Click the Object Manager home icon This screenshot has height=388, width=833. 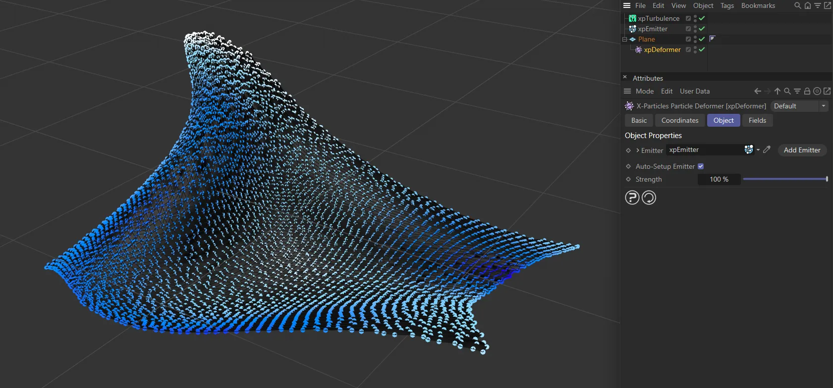808,5
